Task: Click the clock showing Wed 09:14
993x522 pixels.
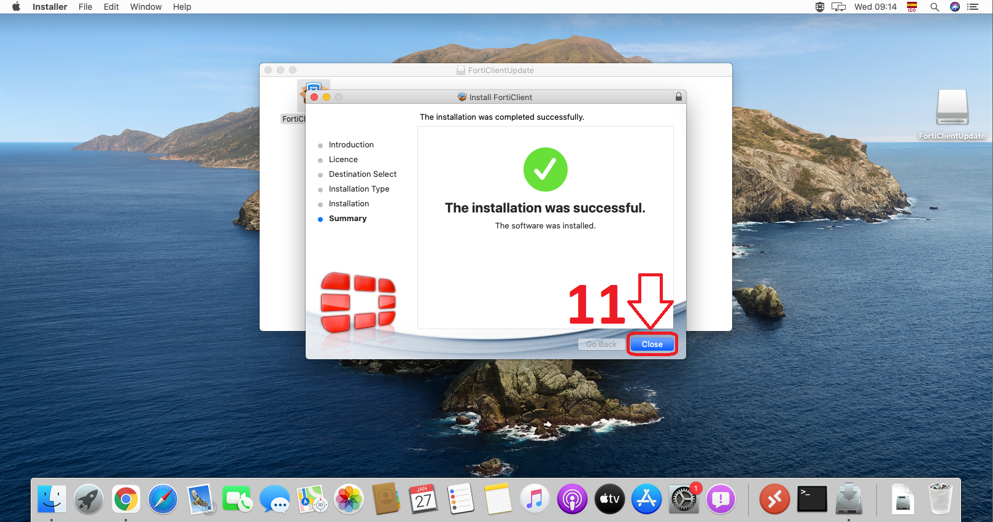Action: pos(875,7)
